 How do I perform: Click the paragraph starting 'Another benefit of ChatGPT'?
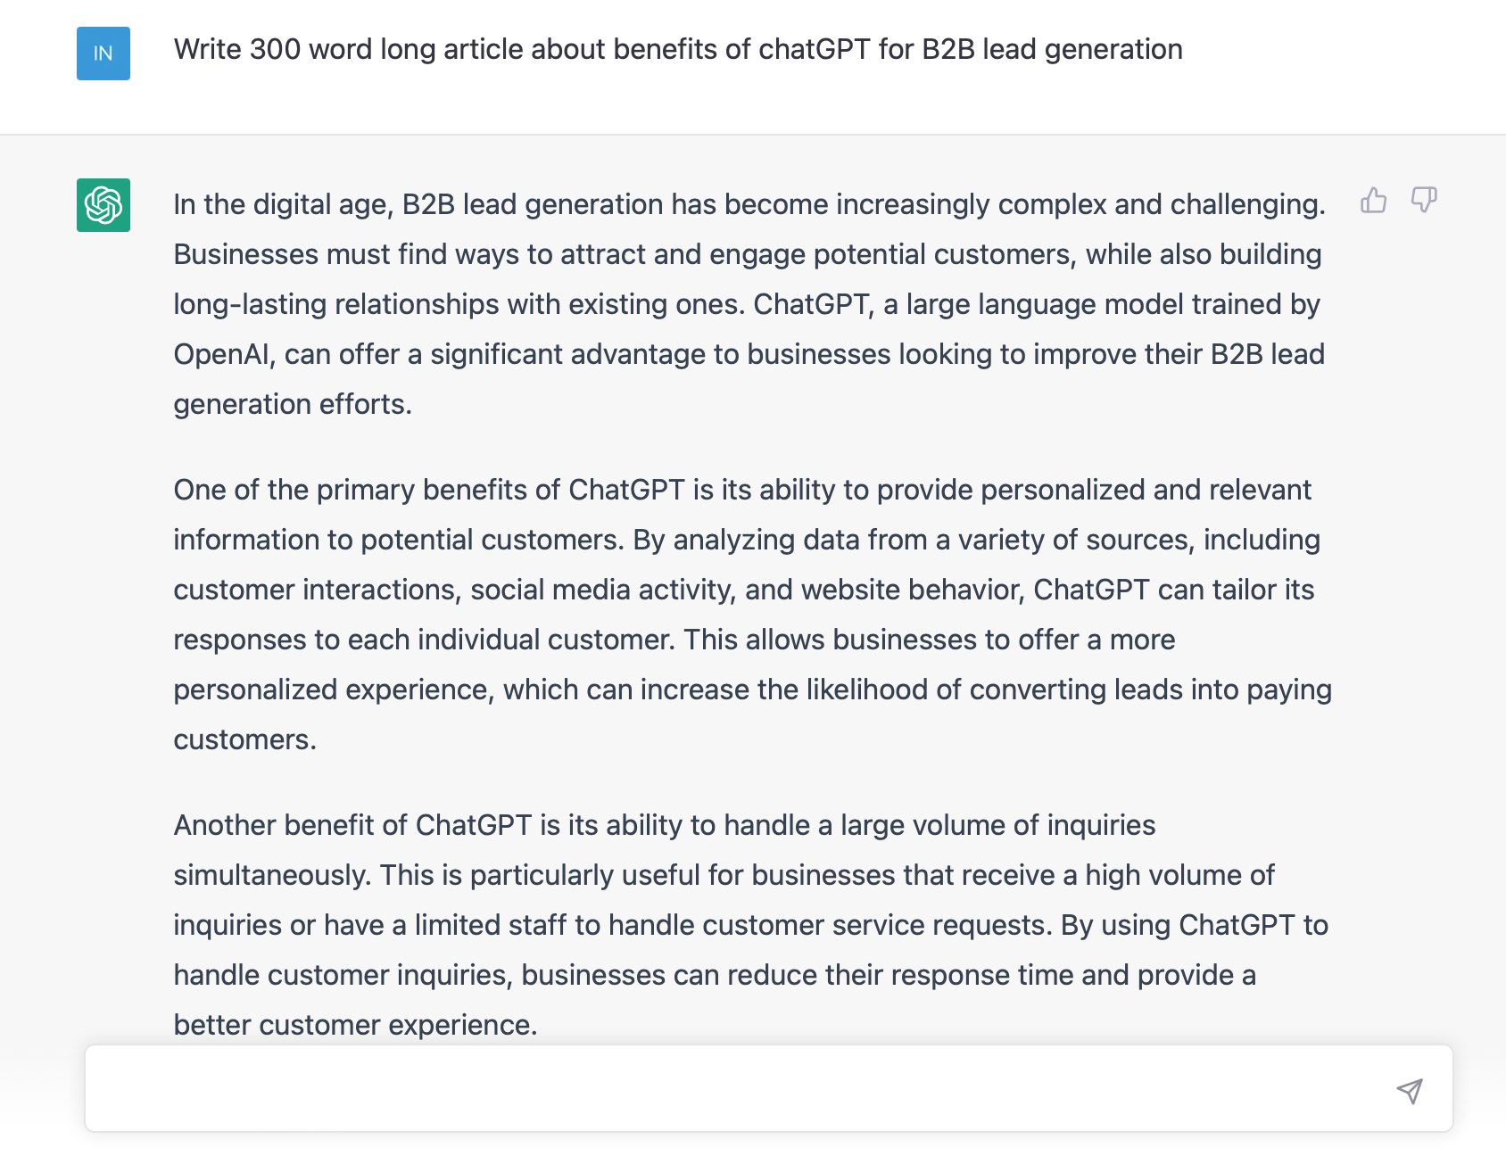click(x=751, y=925)
